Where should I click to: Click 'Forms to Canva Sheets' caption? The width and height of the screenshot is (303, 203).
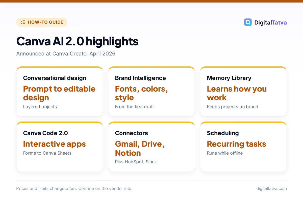(47, 153)
